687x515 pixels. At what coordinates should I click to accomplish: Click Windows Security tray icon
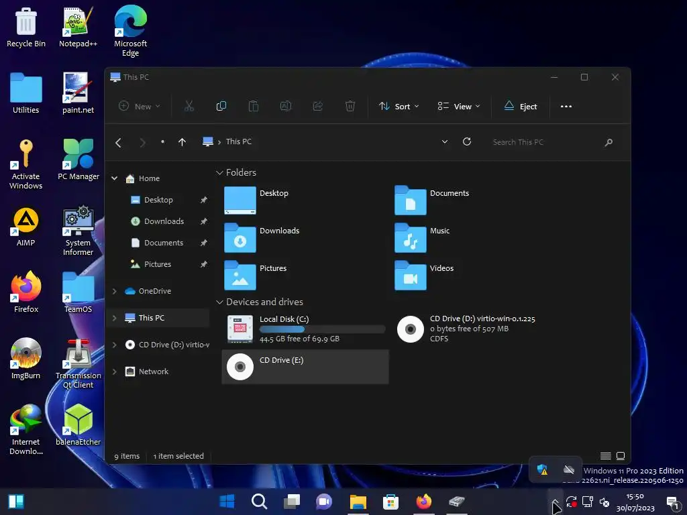click(542, 470)
